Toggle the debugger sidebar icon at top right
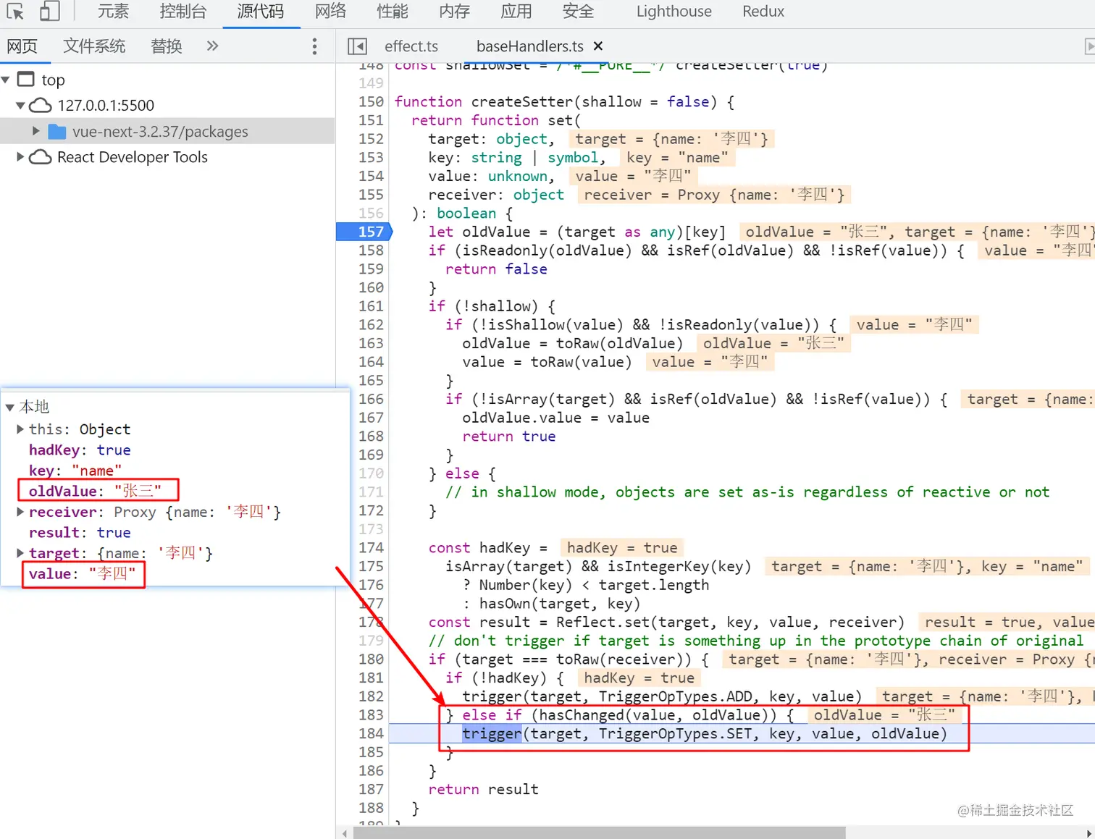The height and width of the screenshot is (839, 1095). point(1089,46)
